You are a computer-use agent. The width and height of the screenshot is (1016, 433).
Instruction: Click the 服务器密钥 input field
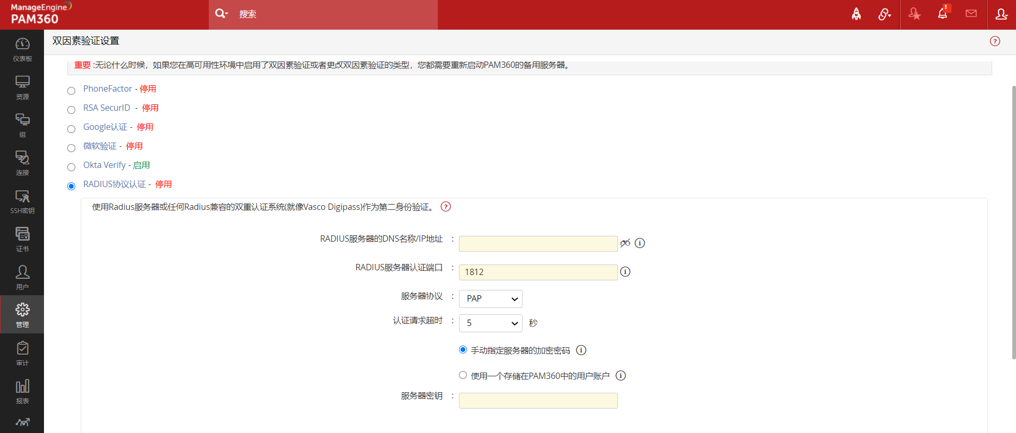(x=538, y=401)
